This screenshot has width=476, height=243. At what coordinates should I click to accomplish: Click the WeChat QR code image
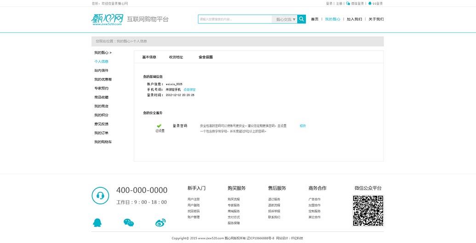[368, 211]
